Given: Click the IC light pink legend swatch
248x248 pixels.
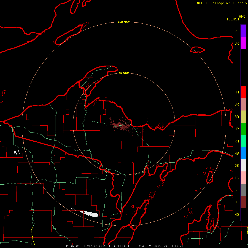Looking at the screenshot, I should pyautogui.click(x=243, y=178).
